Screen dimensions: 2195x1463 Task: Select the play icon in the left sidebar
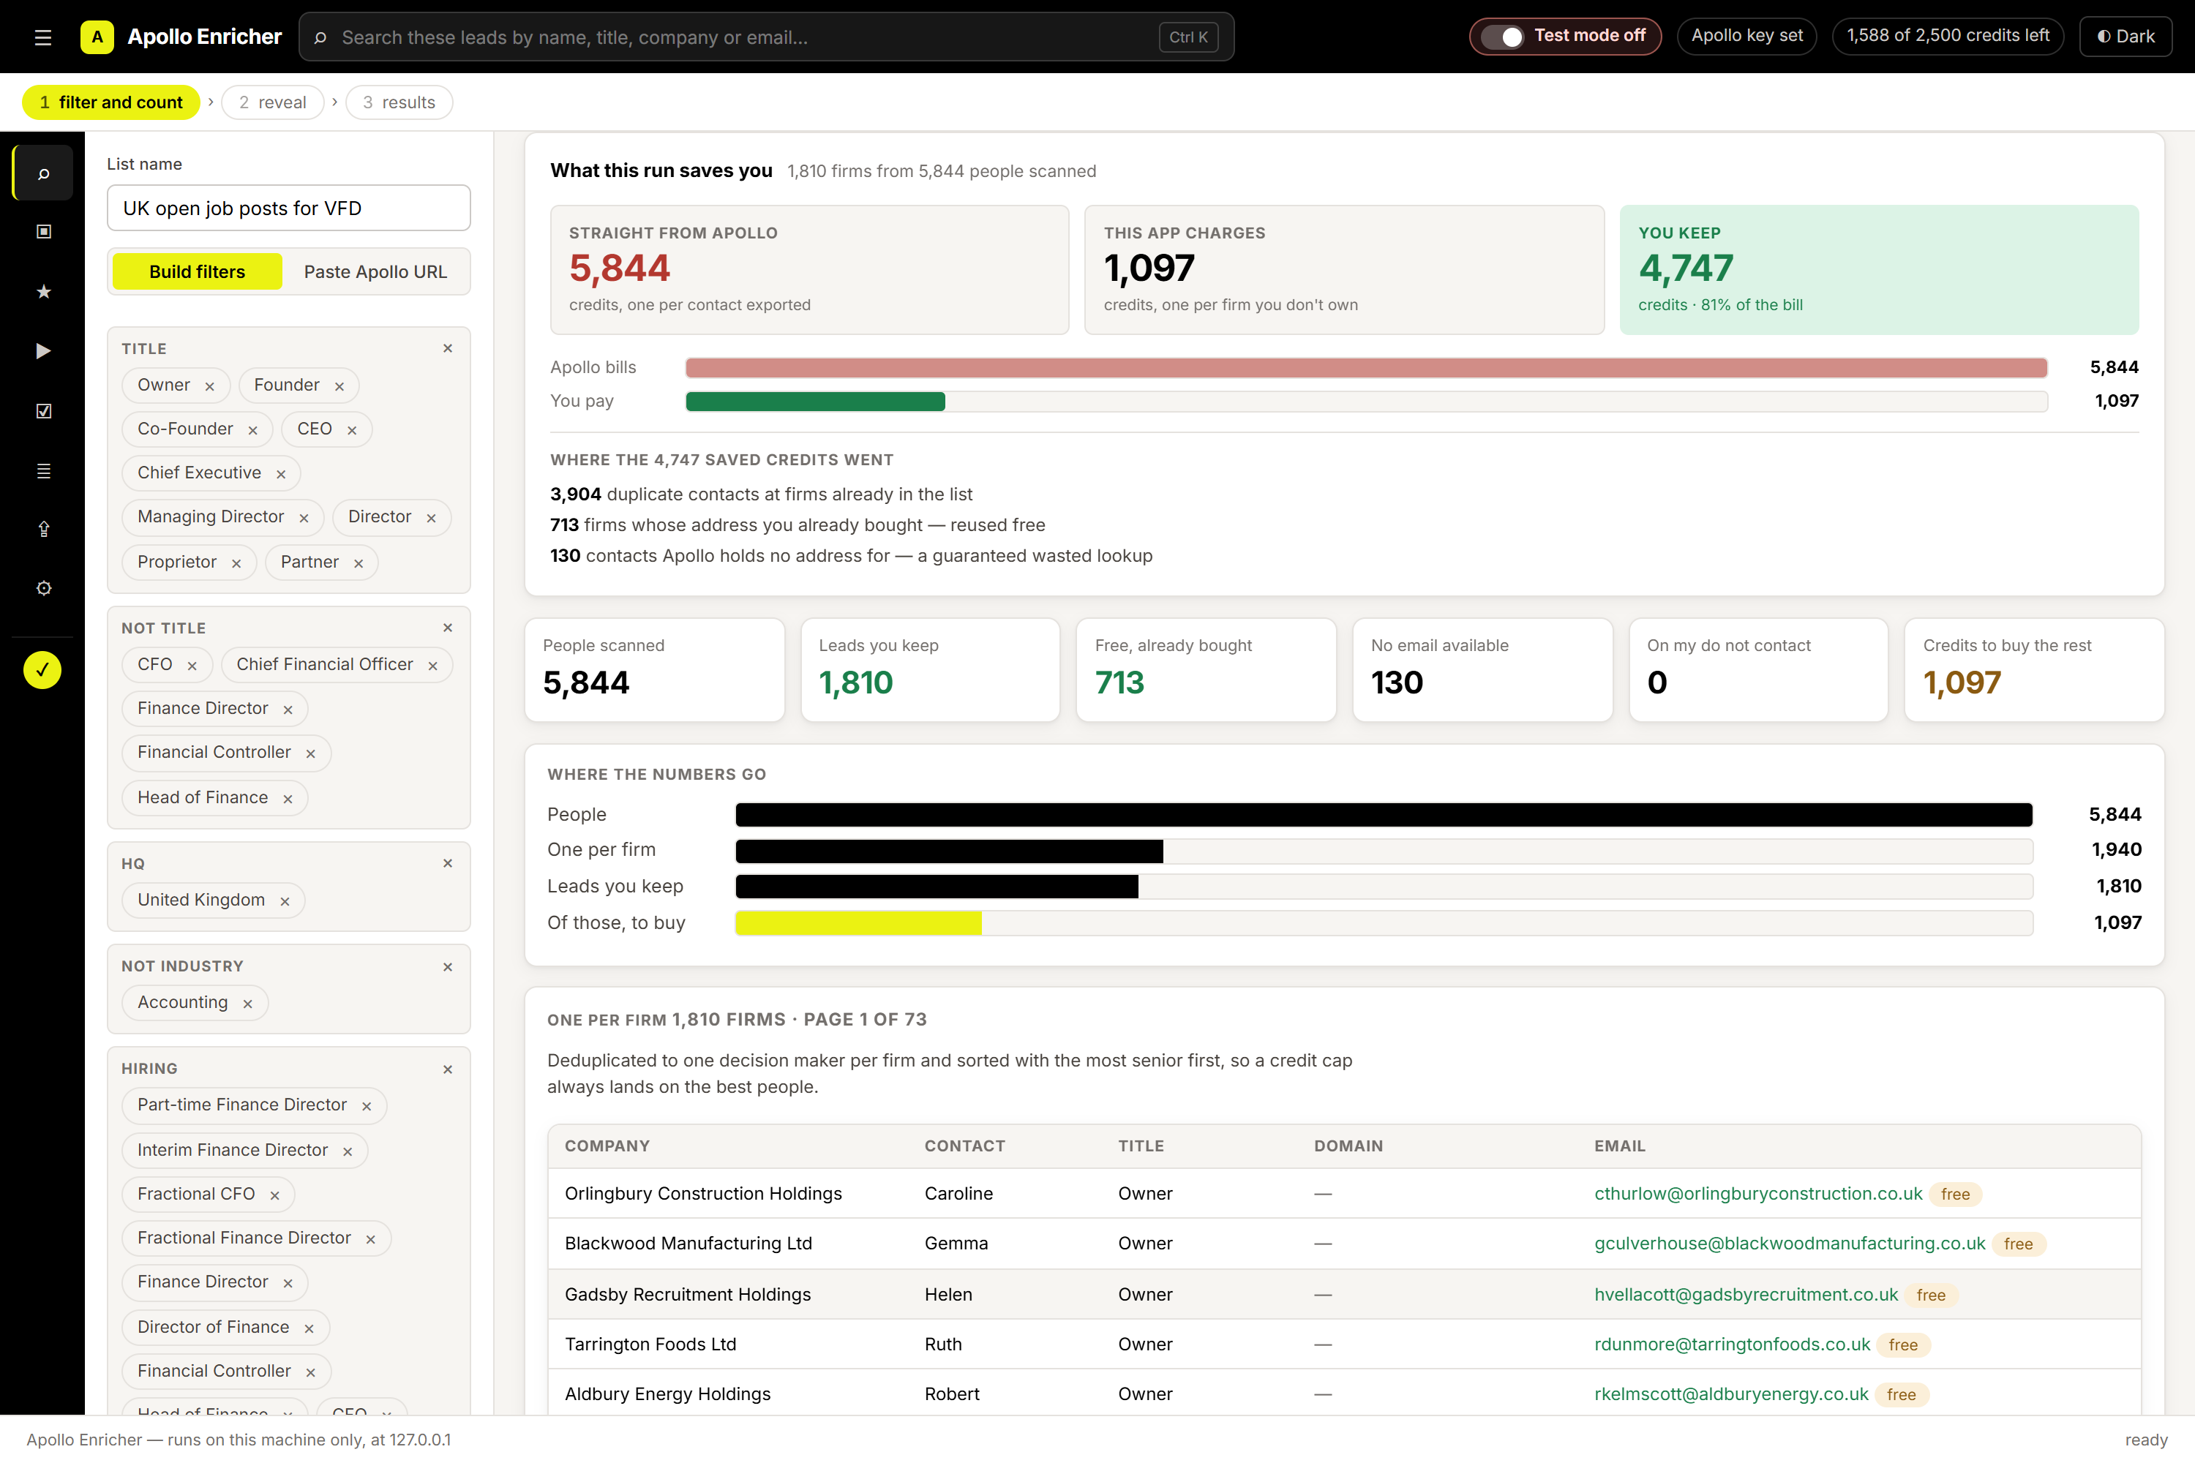(43, 351)
